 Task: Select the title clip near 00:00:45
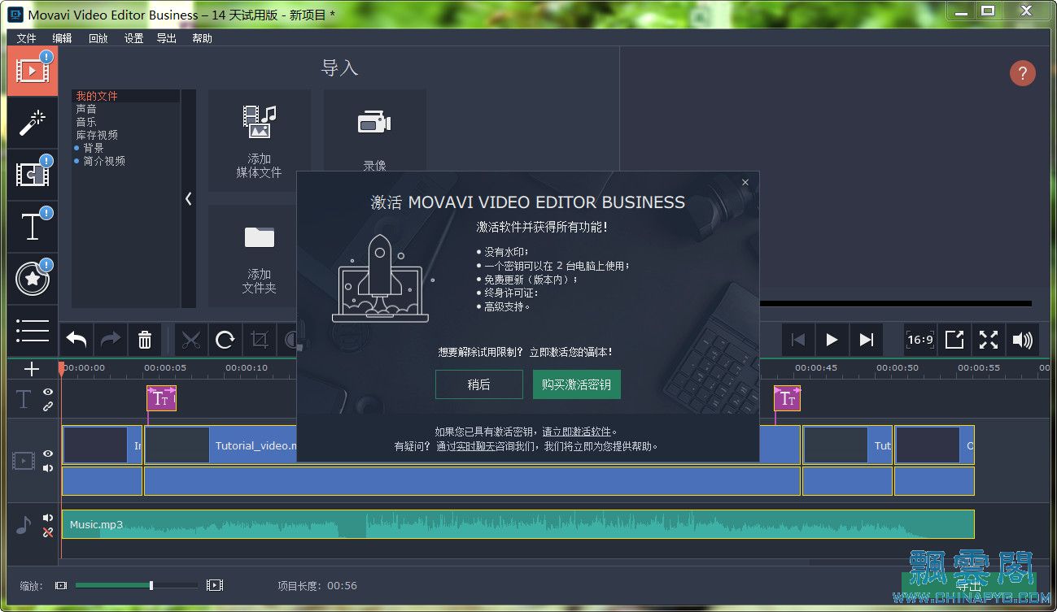(787, 398)
